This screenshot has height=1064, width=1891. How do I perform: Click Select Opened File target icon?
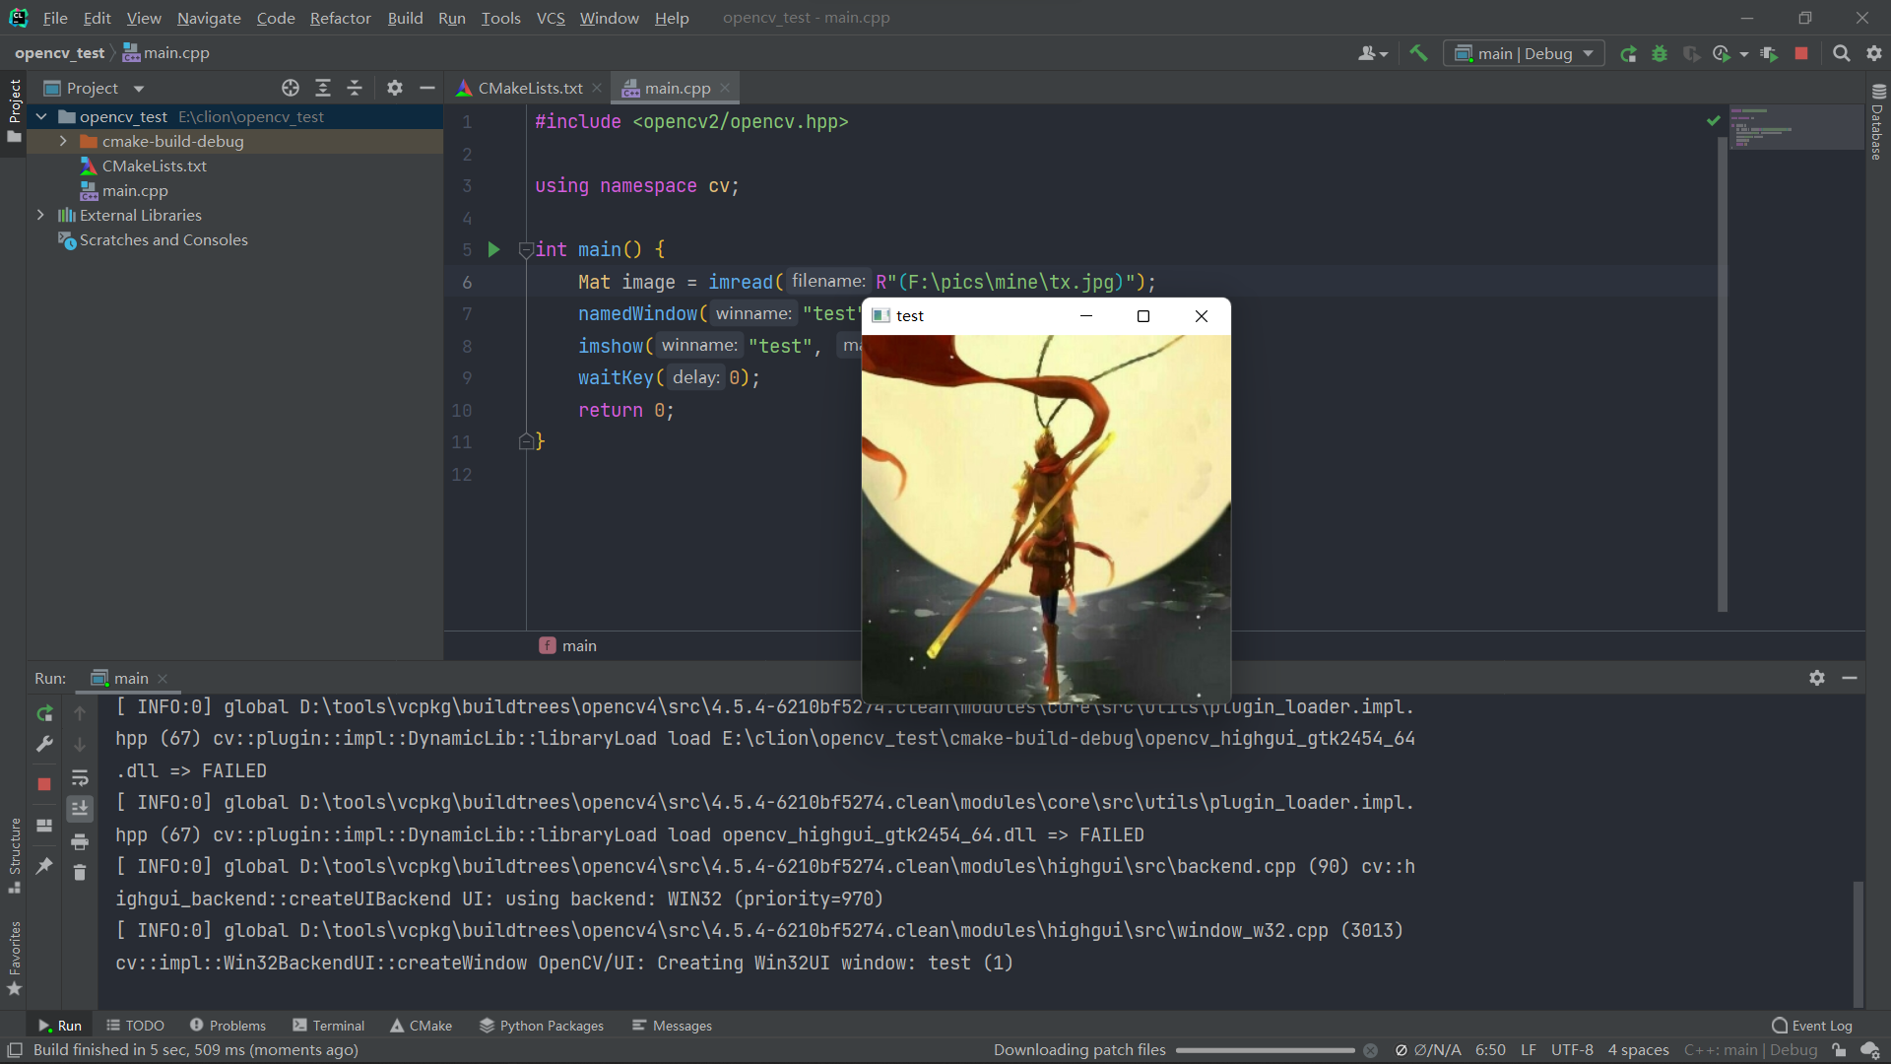291,89
